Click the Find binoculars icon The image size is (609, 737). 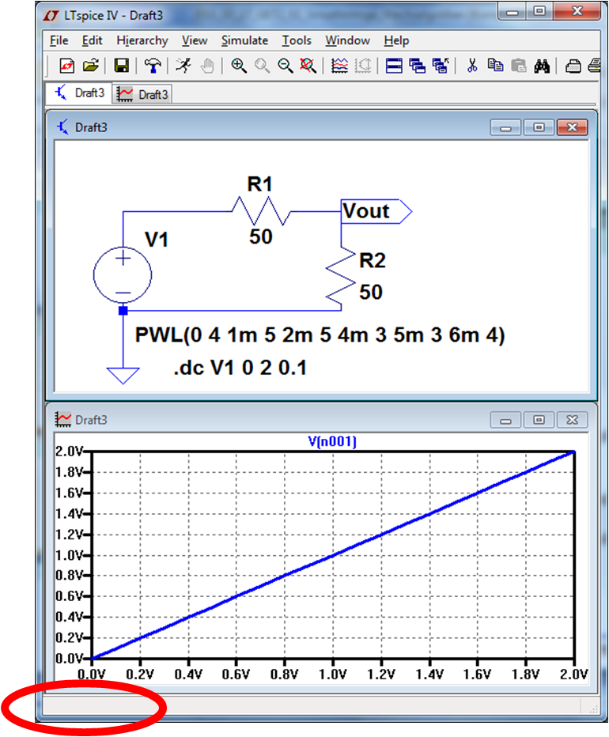(542, 66)
